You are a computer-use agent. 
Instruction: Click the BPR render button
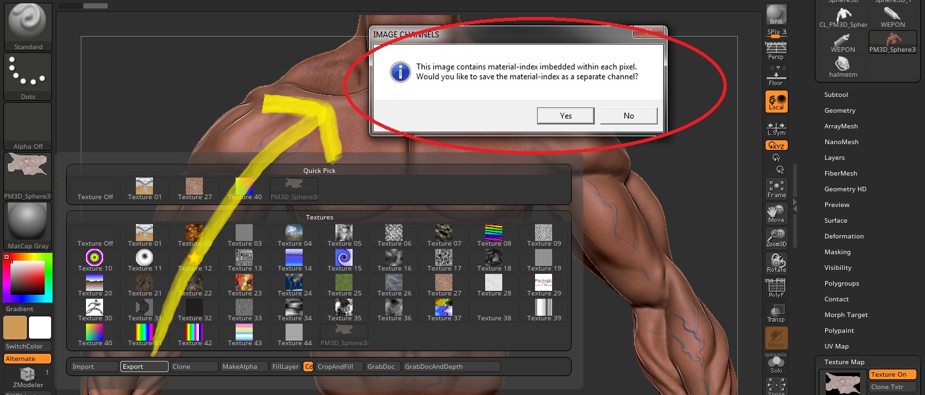click(x=777, y=16)
